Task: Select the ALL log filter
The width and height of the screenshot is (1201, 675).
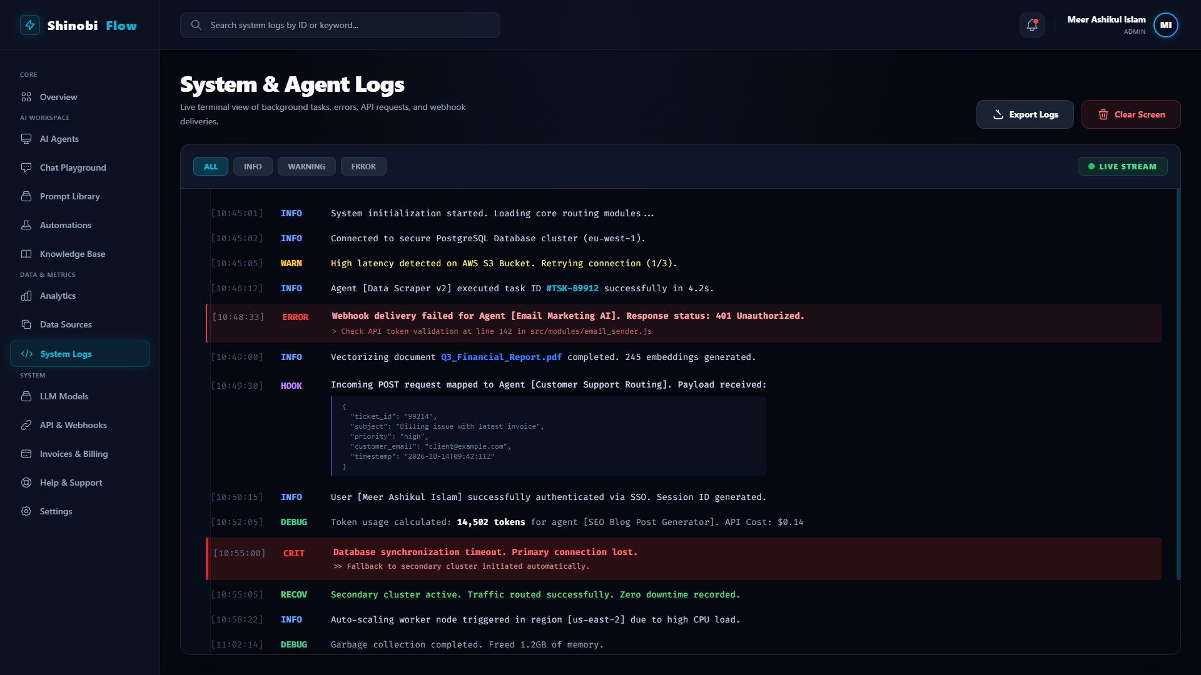Action: [211, 166]
